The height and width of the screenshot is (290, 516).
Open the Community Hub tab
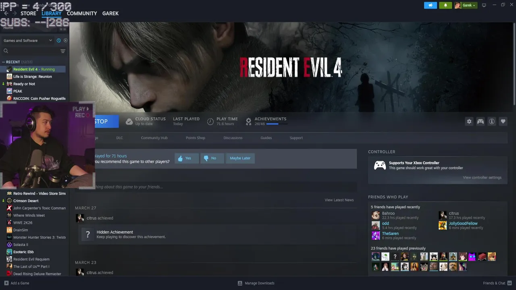pos(154,138)
